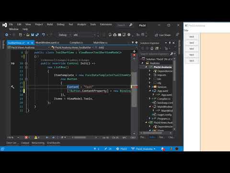Open the Analyze menu
The image size is (230, 173).
point(81,25)
